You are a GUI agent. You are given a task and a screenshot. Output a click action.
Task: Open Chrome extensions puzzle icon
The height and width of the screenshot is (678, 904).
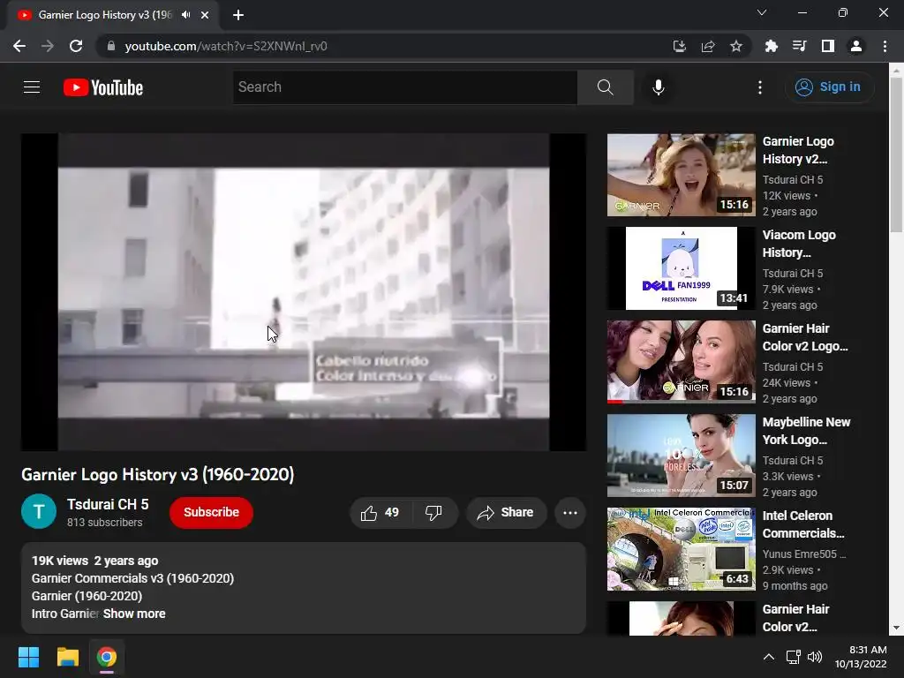click(771, 46)
